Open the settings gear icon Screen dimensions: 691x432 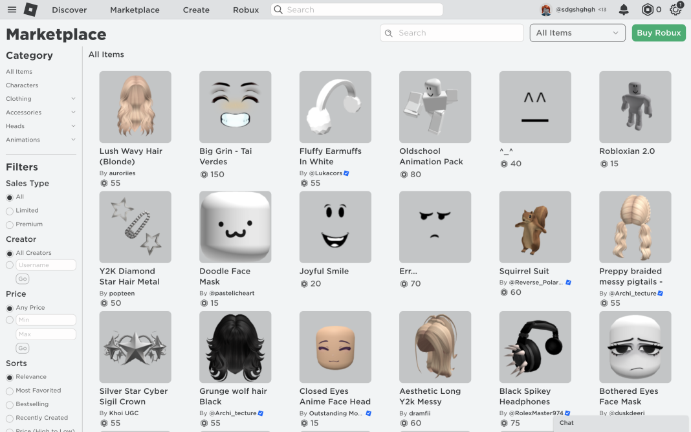coord(675,10)
